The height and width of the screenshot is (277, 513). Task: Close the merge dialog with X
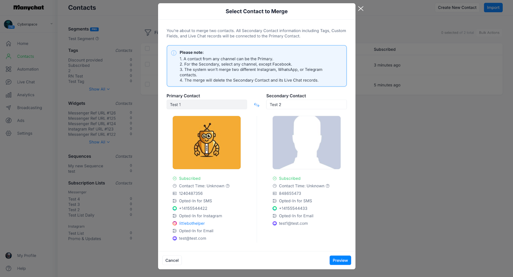(x=361, y=9)
